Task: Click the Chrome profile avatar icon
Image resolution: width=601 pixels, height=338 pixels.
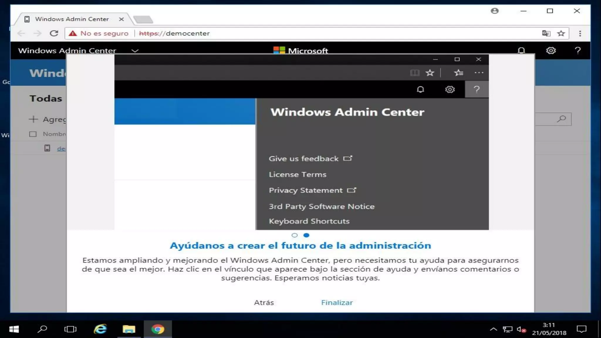Action: (494, 11)
